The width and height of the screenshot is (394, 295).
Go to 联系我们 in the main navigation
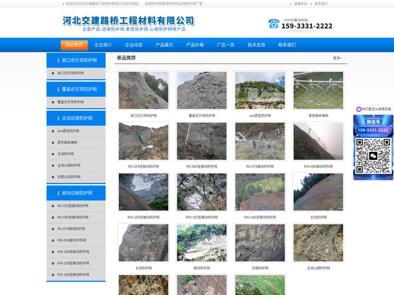tap(287, 45)
